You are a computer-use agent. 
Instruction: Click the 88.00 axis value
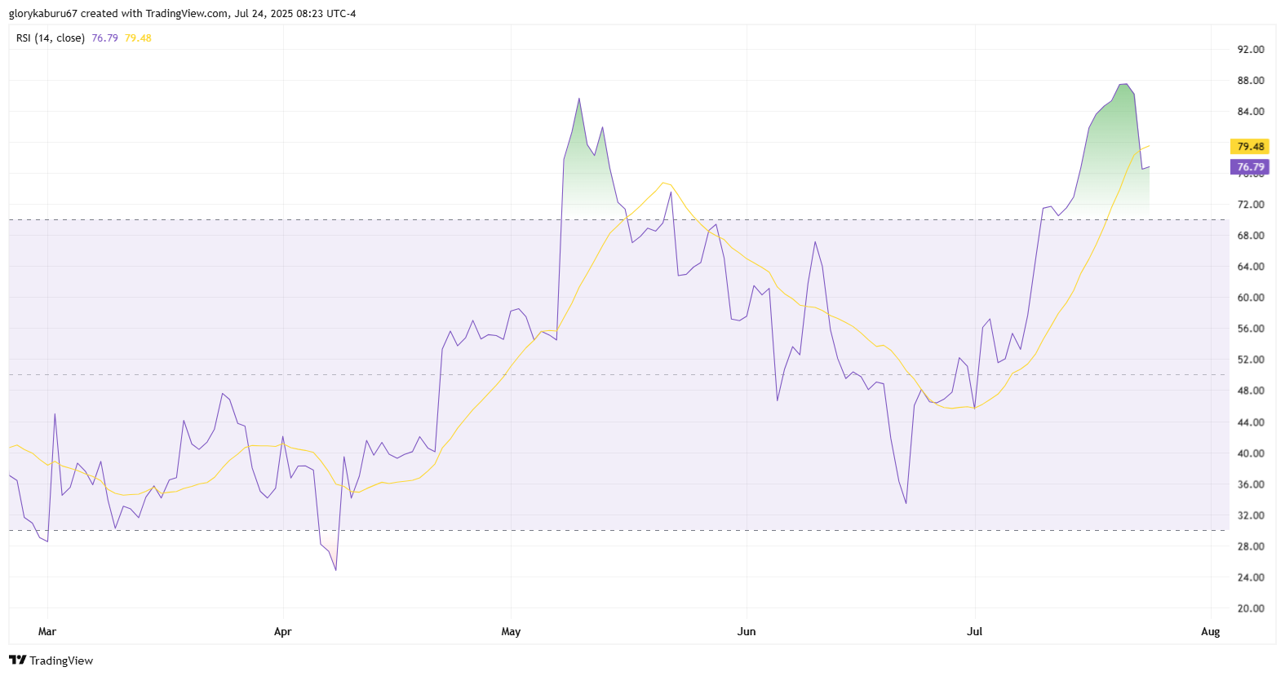pyautogui.click(x=1251, y=81)
